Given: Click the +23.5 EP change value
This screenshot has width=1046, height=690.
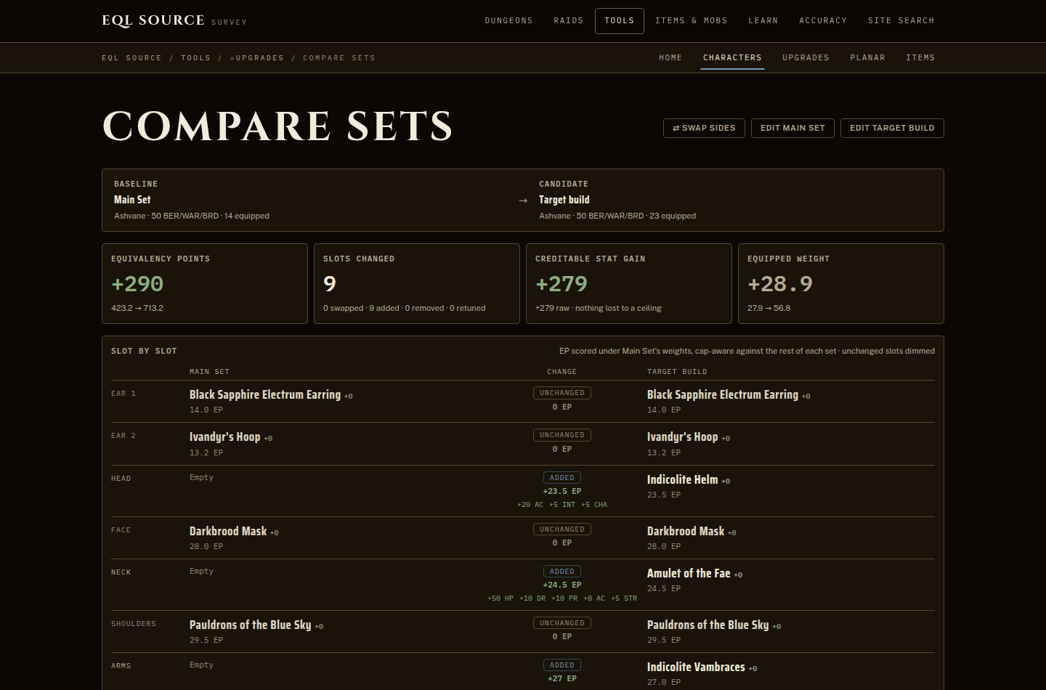Looking at the screenshot, I should [x=562, y=491].
